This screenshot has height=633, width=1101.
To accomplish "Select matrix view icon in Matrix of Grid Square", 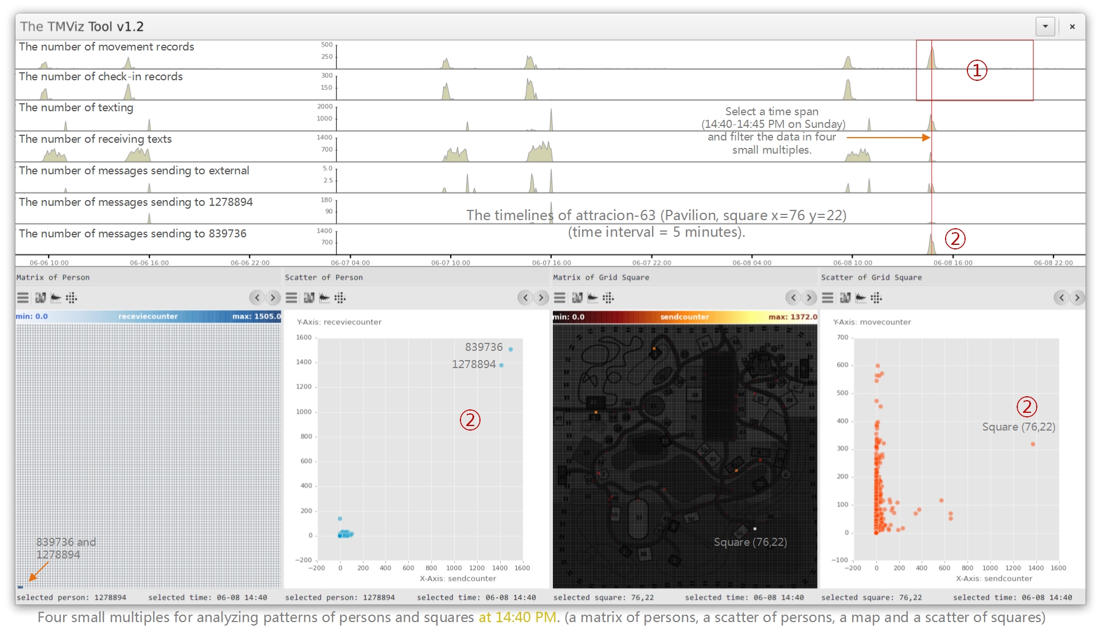I will click(x=577, y=298).
